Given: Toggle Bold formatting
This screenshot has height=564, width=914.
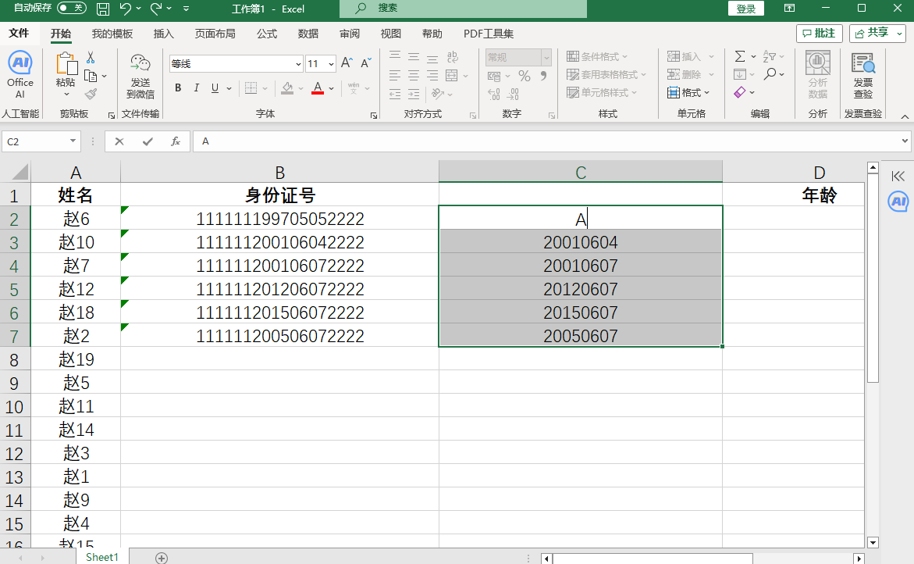Looking at the screenshot, I should [x=178, y=87].
